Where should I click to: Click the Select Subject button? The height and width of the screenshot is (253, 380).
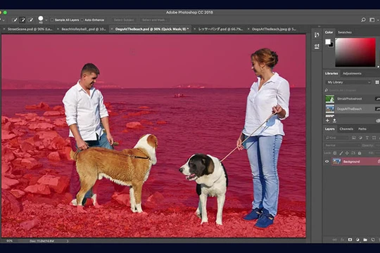124,20
